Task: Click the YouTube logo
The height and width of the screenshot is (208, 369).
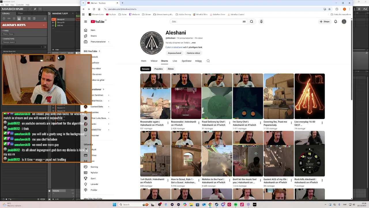Action: 97,22
